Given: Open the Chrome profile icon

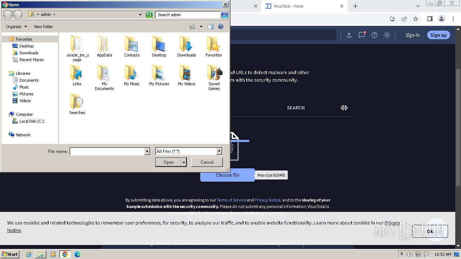Looking at the screenshot, I should coord(441,19).
